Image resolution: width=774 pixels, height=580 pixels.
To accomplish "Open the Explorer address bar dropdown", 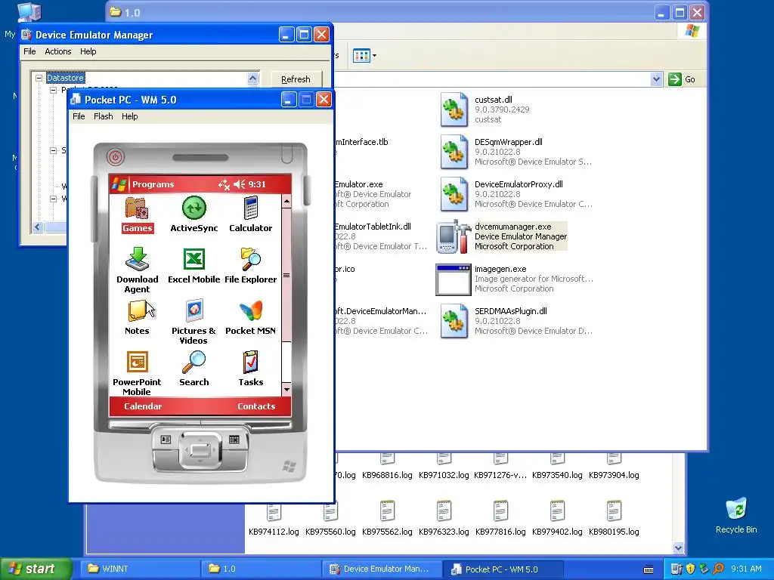I will click(656, 79).
